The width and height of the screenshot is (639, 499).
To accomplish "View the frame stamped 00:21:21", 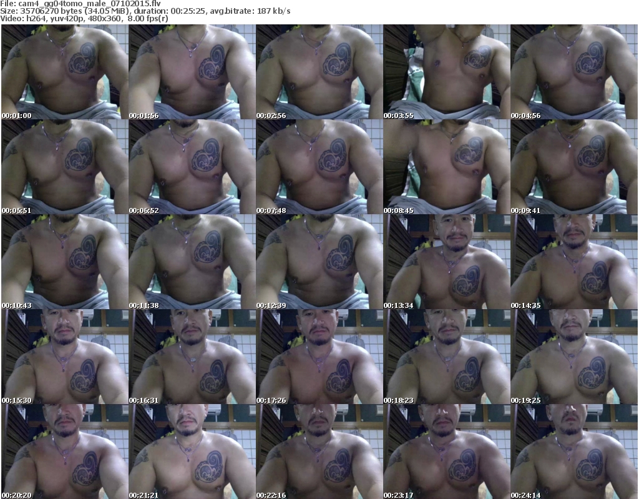I will (x=192, y=452).
